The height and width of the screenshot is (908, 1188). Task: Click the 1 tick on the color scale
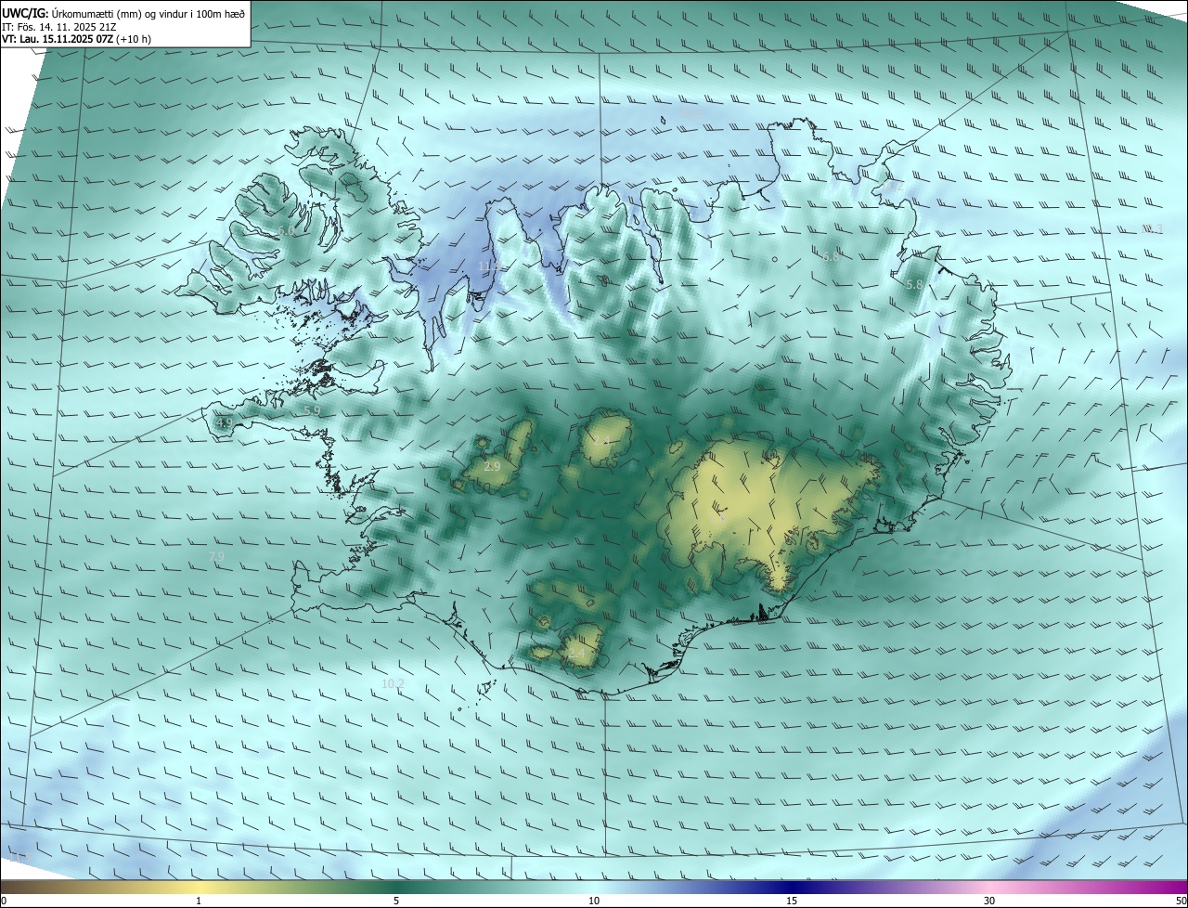(x=199, y=901)
